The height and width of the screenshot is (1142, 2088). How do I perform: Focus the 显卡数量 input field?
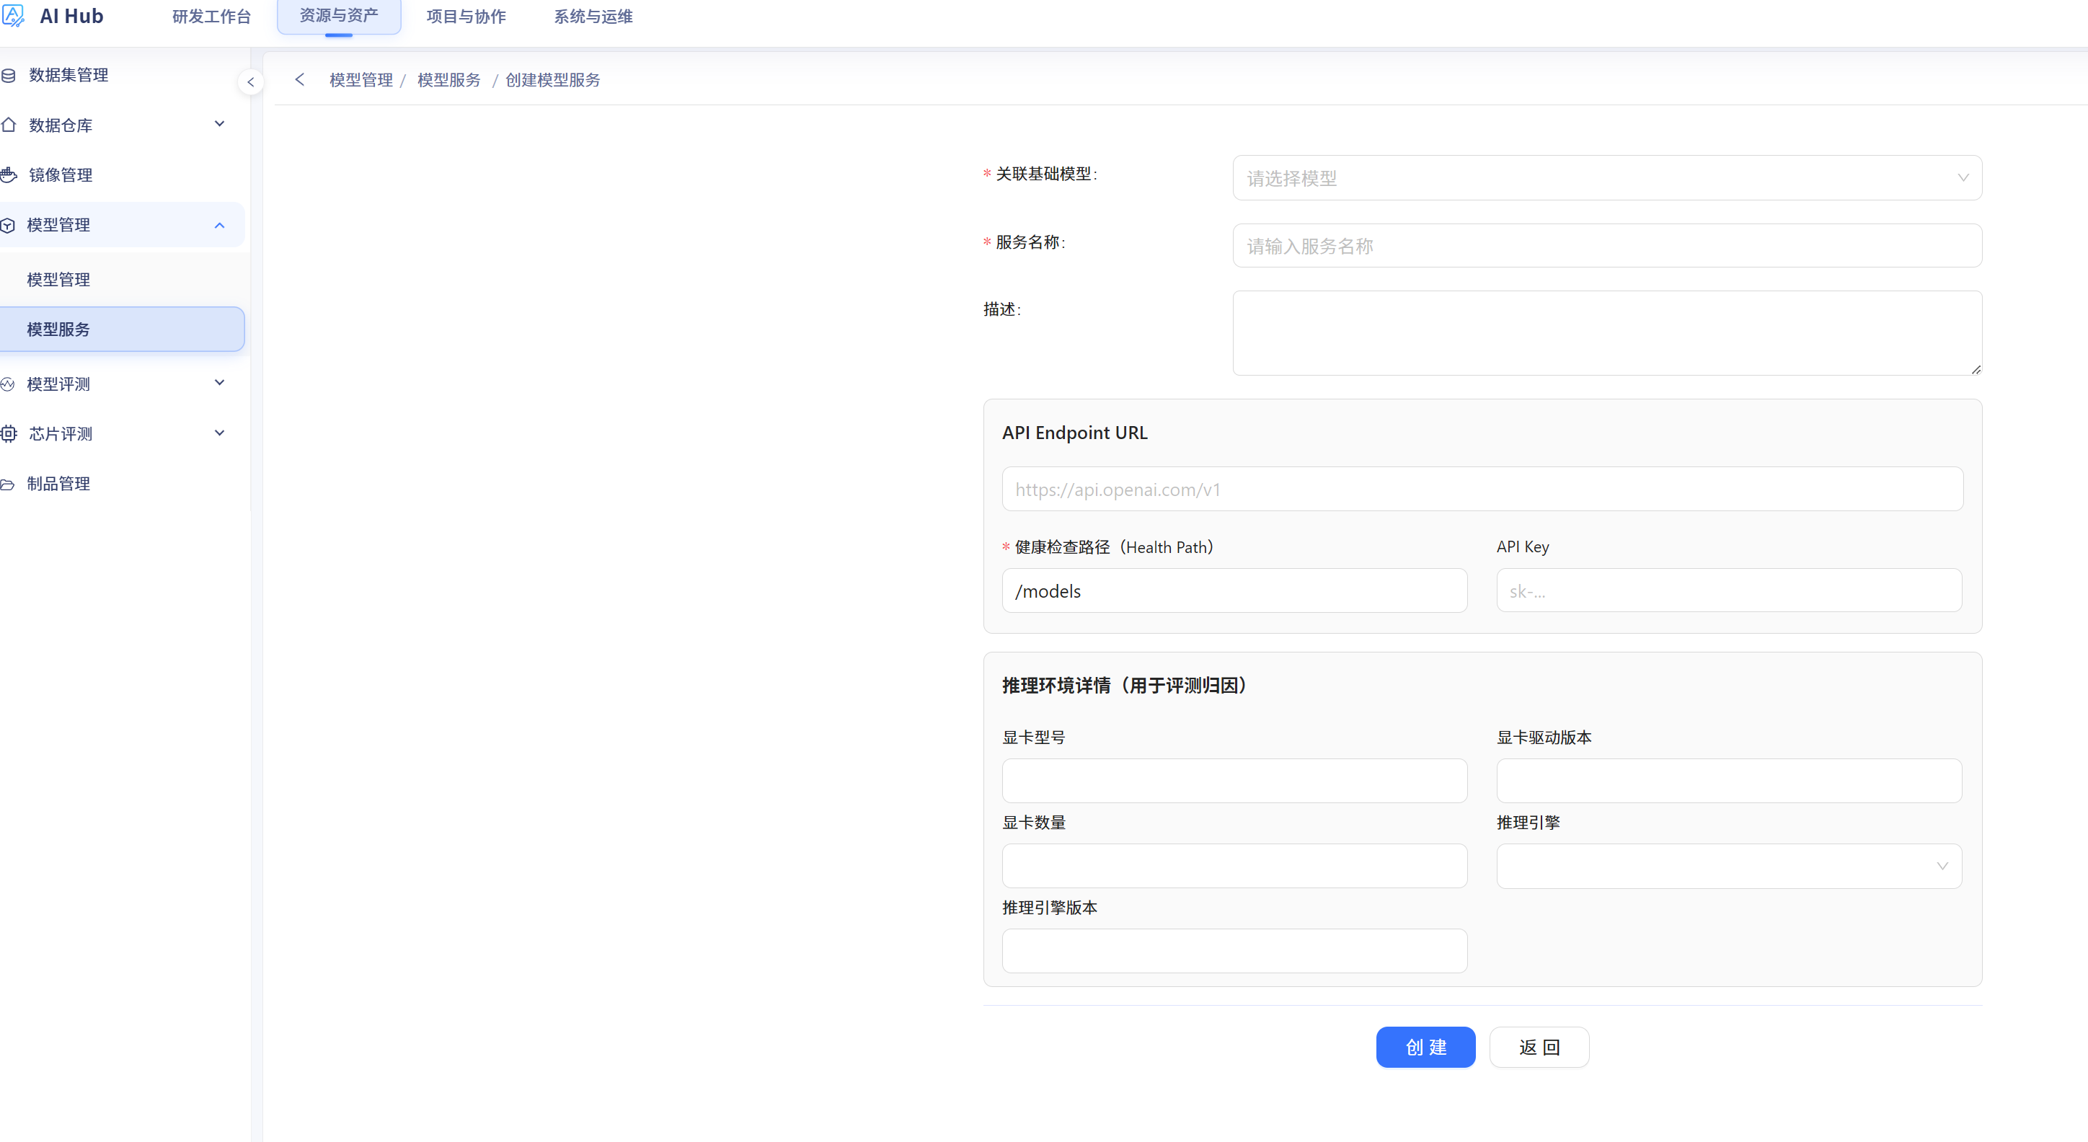pyautogui.click(x=1234, y=866)
